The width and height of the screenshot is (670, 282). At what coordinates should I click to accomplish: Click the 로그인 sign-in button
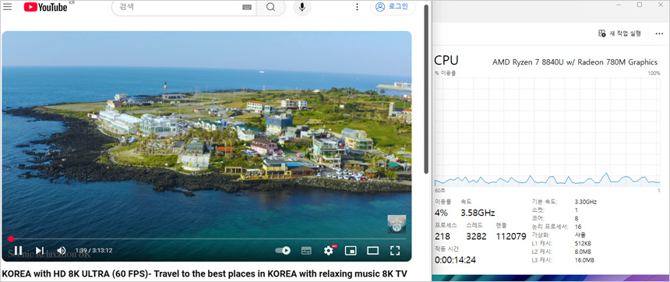pyautogui.click(x=392, y=7)
